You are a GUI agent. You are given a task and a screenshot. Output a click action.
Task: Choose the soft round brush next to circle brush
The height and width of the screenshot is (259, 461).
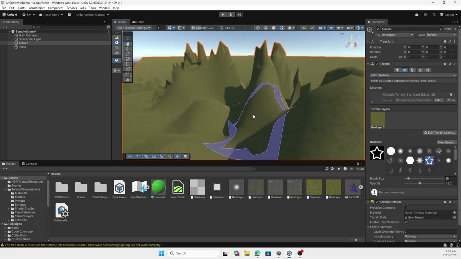[400, 151]
